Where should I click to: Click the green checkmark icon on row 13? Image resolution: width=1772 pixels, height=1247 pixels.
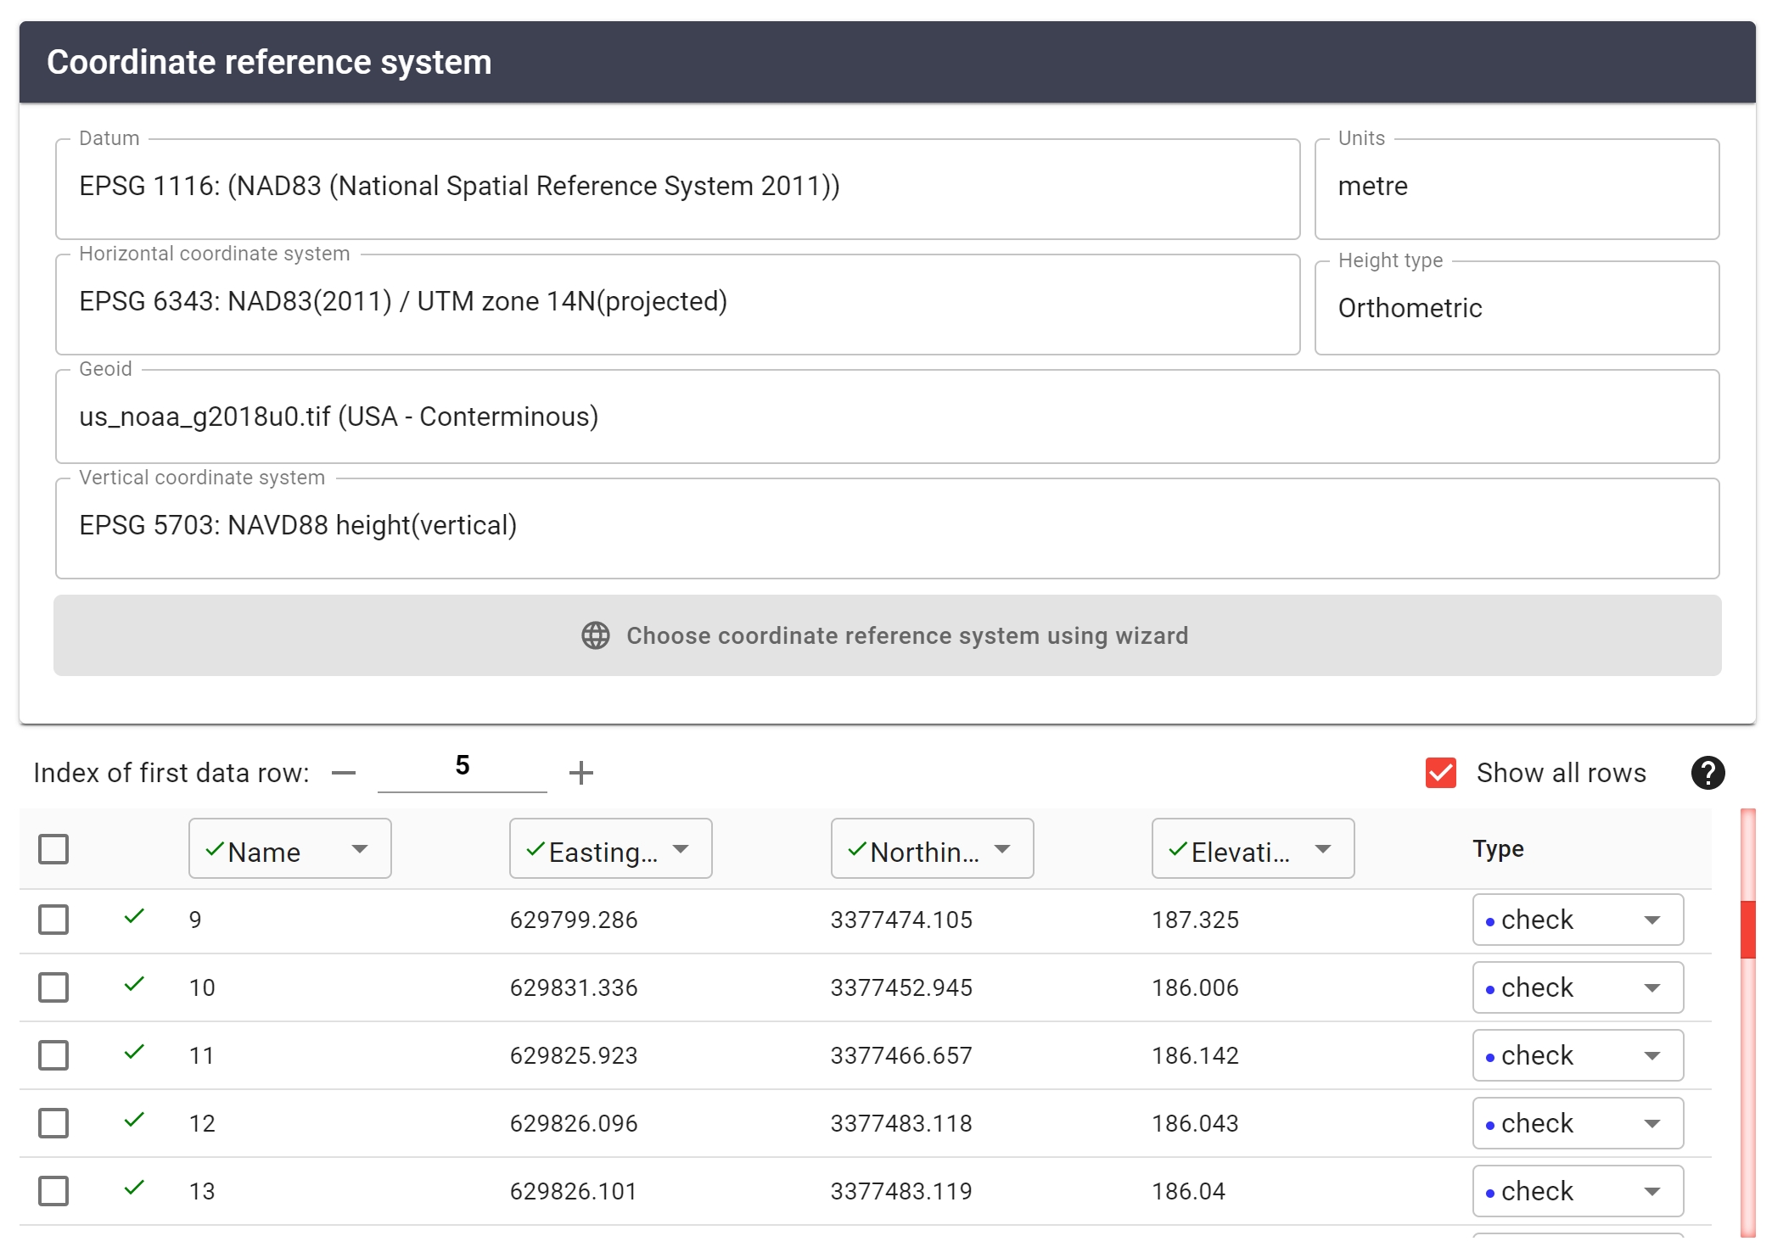(134, 1188)
